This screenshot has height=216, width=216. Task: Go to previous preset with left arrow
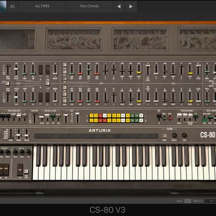coord(119,6)
